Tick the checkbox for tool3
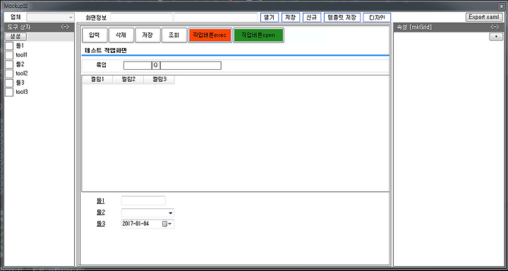The width and height of the screenshot is (508, 271). [x=9, y=92]
